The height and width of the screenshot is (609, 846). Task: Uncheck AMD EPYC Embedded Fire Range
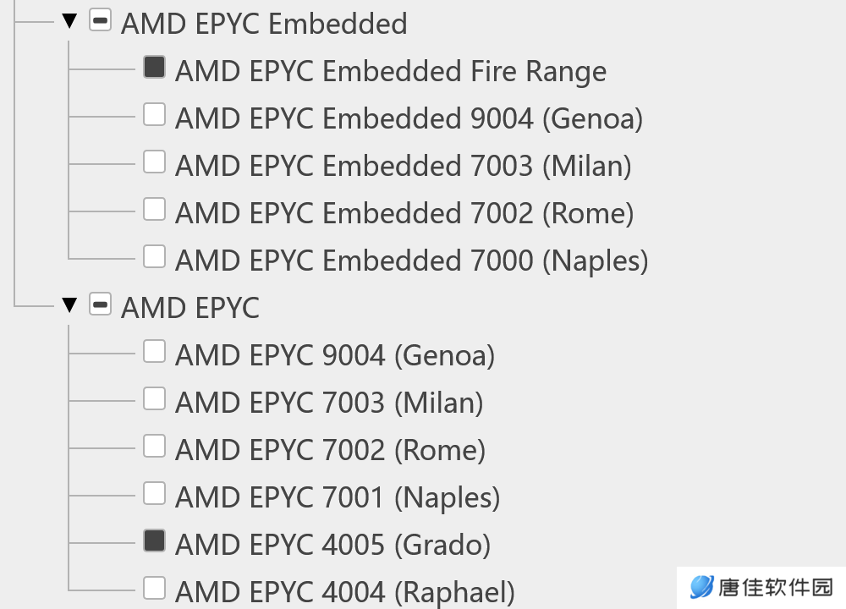[154, 68]
